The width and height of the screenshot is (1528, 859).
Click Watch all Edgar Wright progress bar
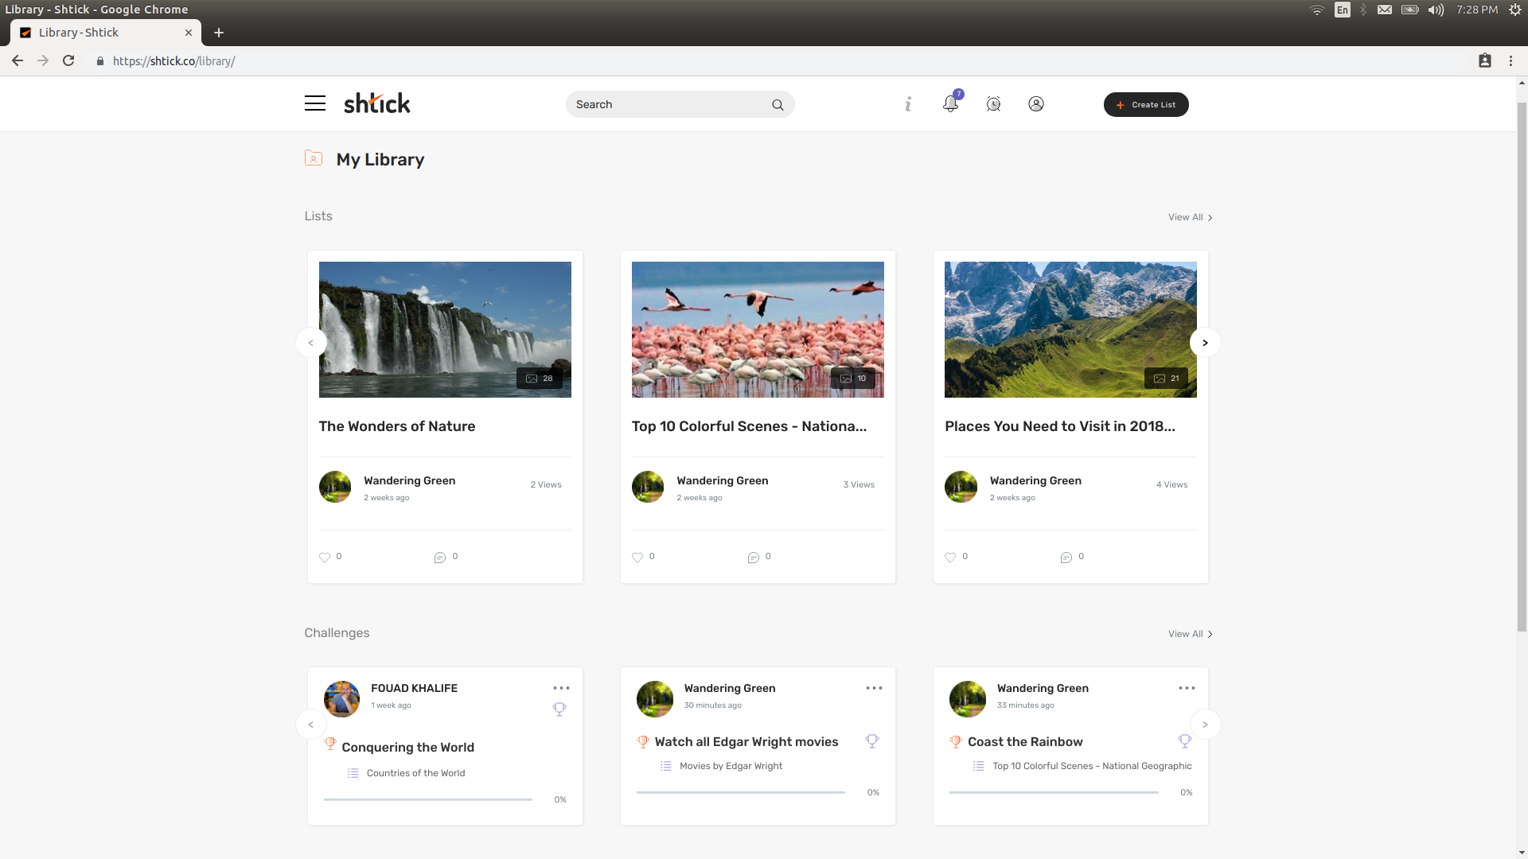click(x=740, y=792)
